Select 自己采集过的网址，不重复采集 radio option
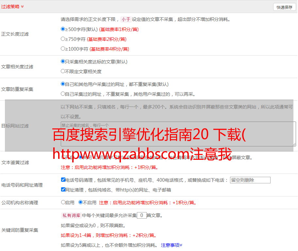The image size is (298, 251). [x=63, y=94]
